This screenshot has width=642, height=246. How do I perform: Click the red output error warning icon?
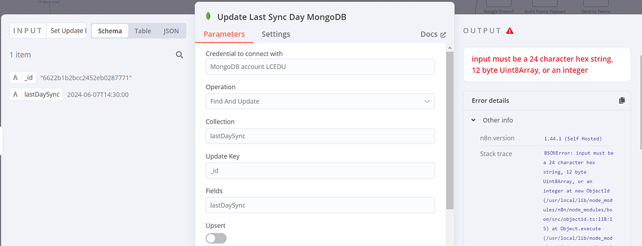(x=510, y=31)
